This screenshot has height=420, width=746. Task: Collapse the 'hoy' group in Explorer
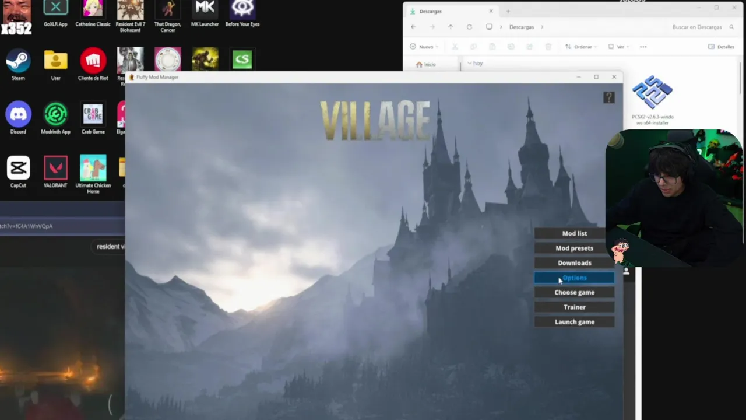[470, 63]
